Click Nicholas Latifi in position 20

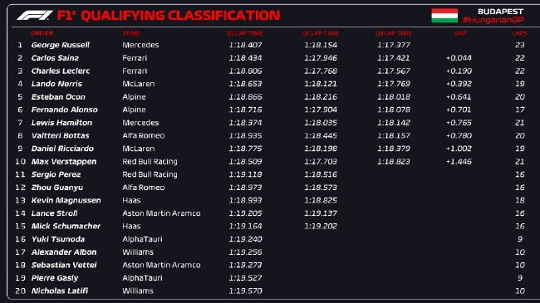pyautogui.click(x=60, y=291)
